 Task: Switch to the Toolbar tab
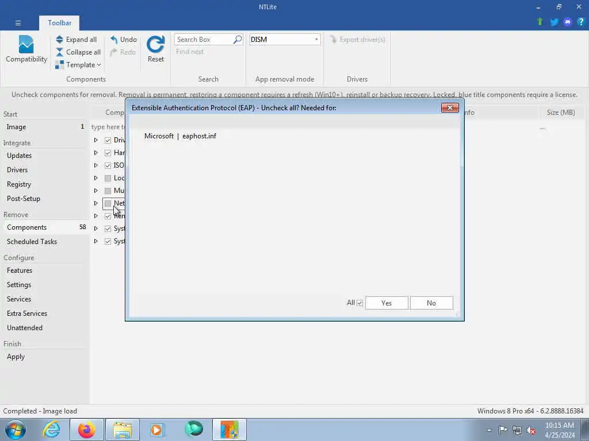[x=59, y=23]
